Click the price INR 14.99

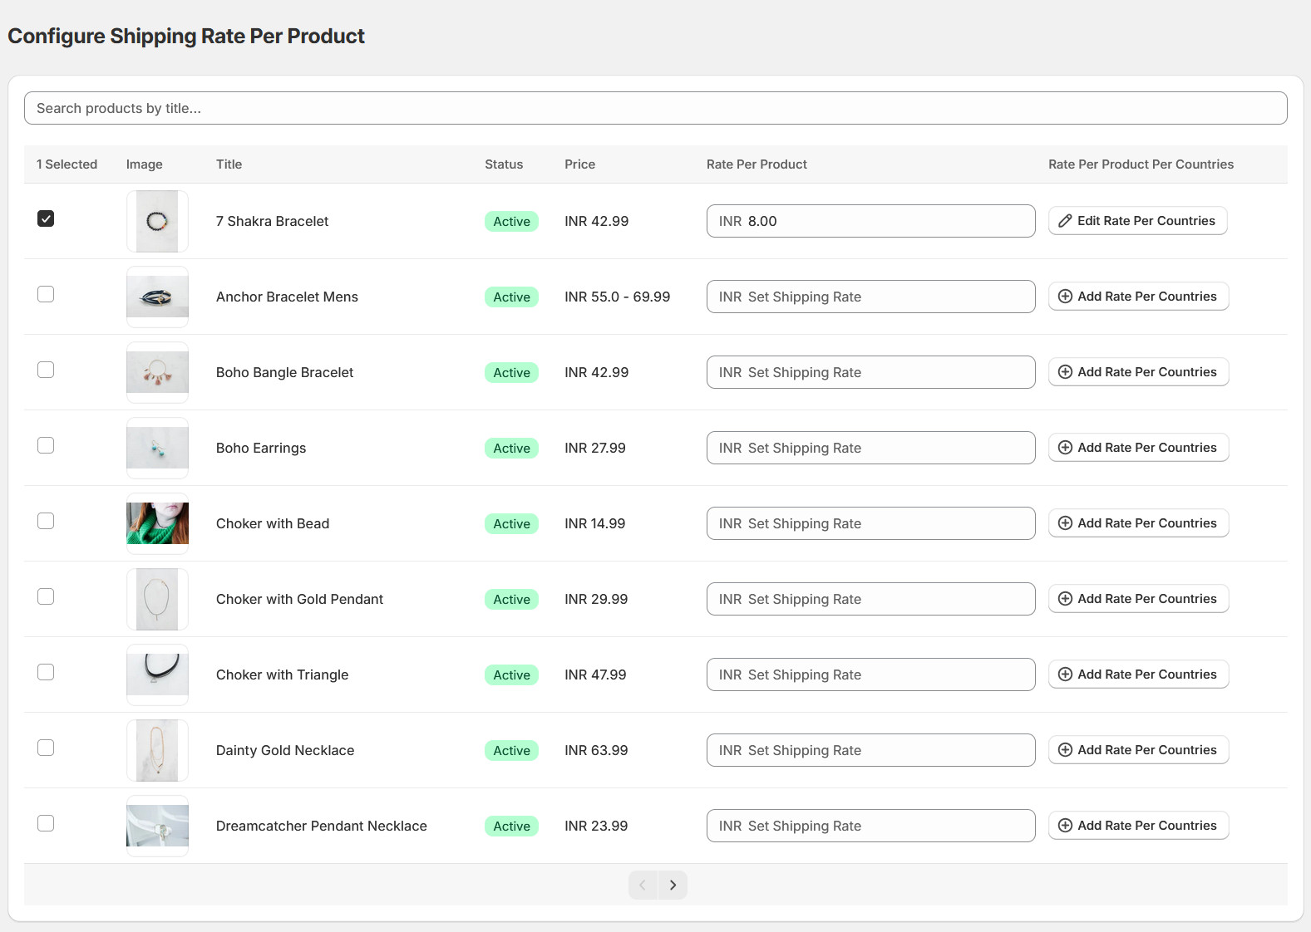[x=594, y=523]
